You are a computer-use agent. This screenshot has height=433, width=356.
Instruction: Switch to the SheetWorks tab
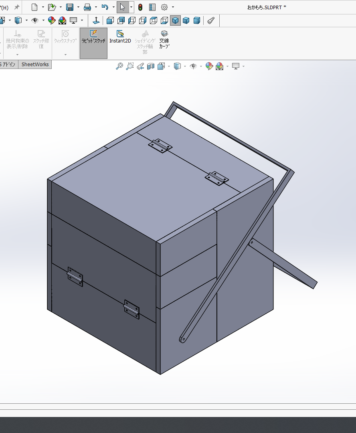click(35, 64)
